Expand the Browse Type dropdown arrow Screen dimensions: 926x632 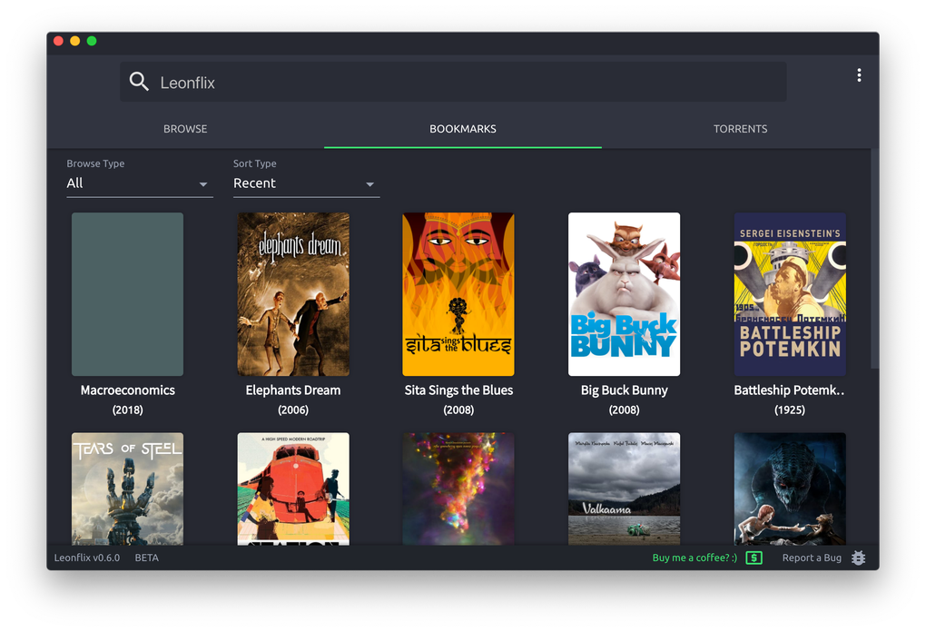(x=203, y=184)
